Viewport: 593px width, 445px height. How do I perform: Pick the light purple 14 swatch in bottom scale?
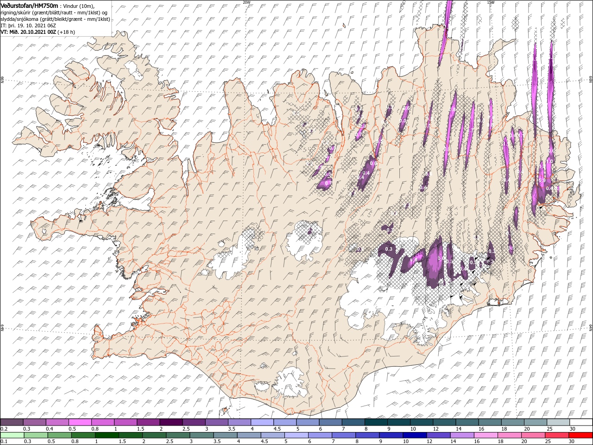462,435
